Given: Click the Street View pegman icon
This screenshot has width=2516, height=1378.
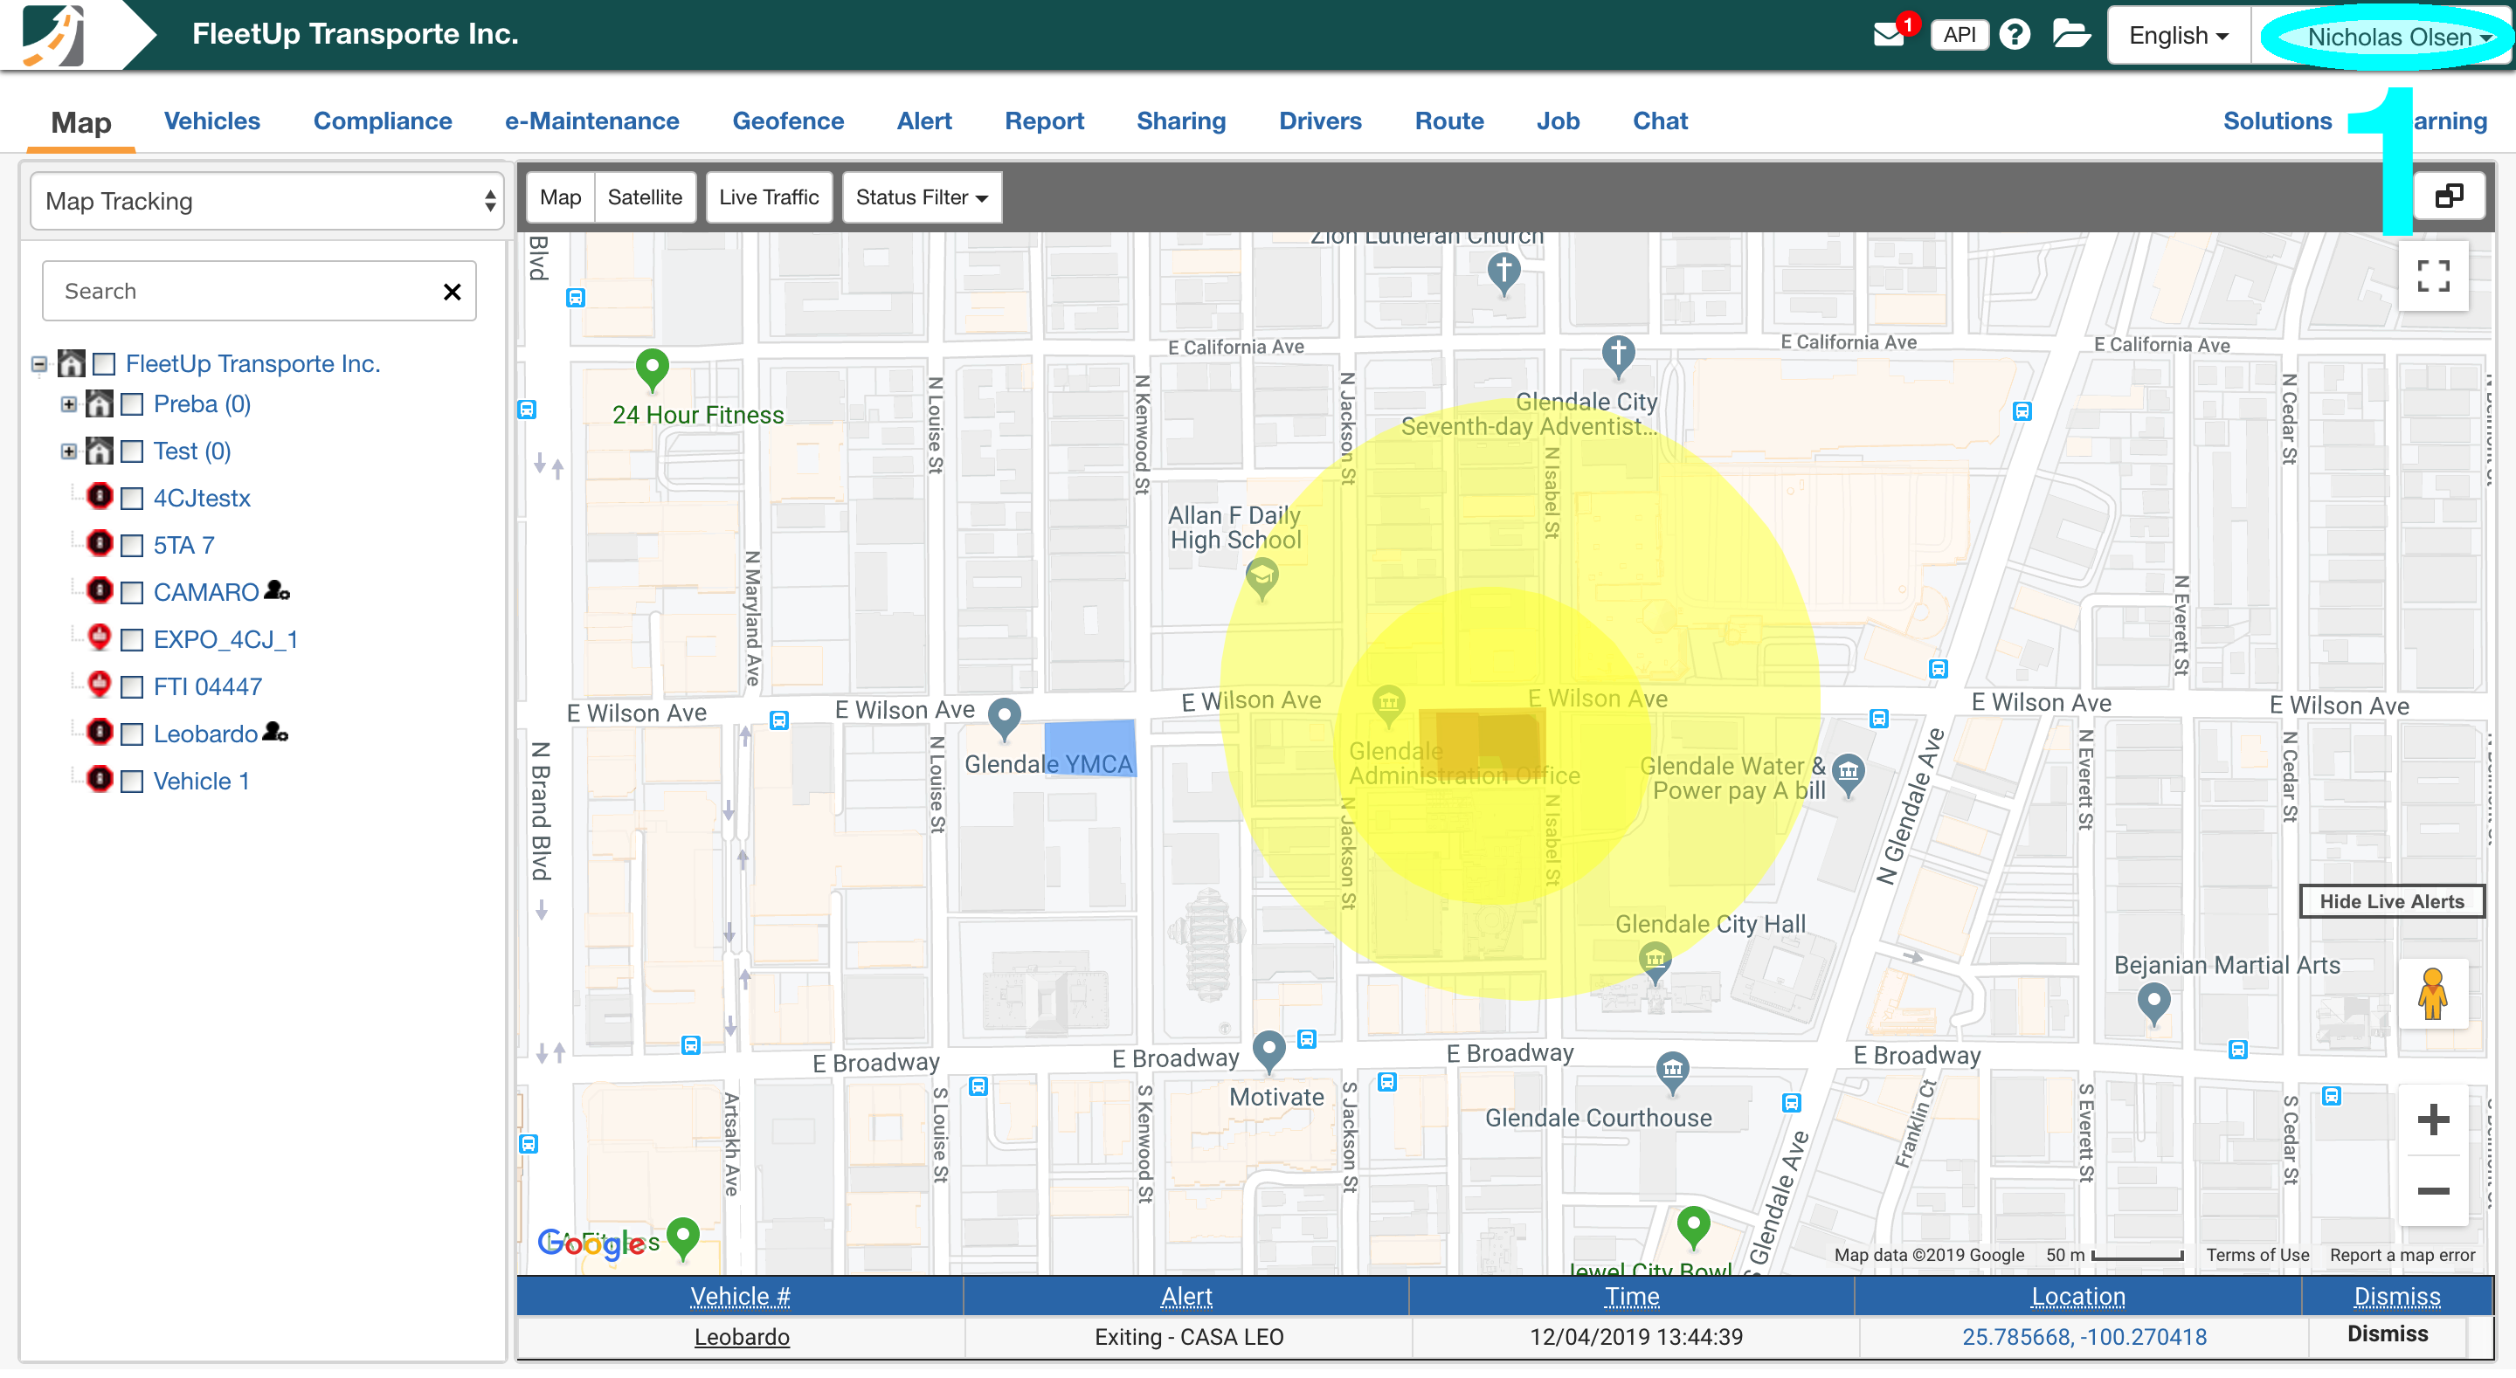Looking at the screenshot, I should [x=2433, y=996].
